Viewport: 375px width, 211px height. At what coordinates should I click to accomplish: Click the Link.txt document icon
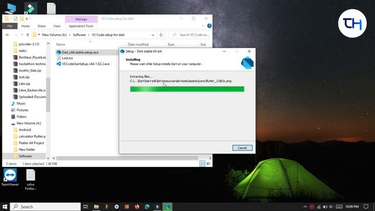tap(59, 58)
